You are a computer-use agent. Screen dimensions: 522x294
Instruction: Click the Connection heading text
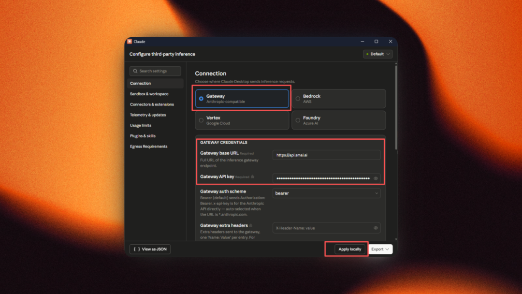coord(210,73)
